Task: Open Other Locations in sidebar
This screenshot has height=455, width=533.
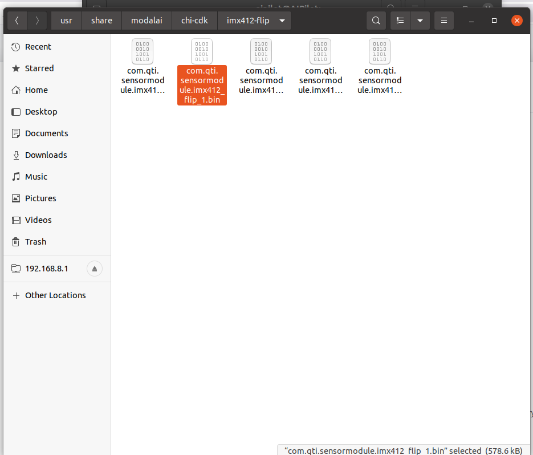Action: [x=55, y=295]
